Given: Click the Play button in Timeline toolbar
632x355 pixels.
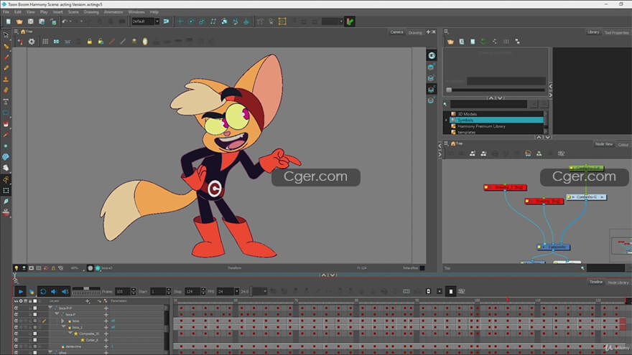Looking at the screenshot, I should coord(20,291).
